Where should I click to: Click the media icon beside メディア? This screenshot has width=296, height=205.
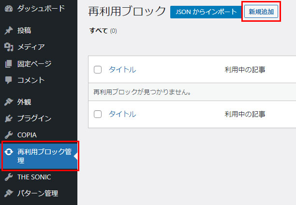9,47
